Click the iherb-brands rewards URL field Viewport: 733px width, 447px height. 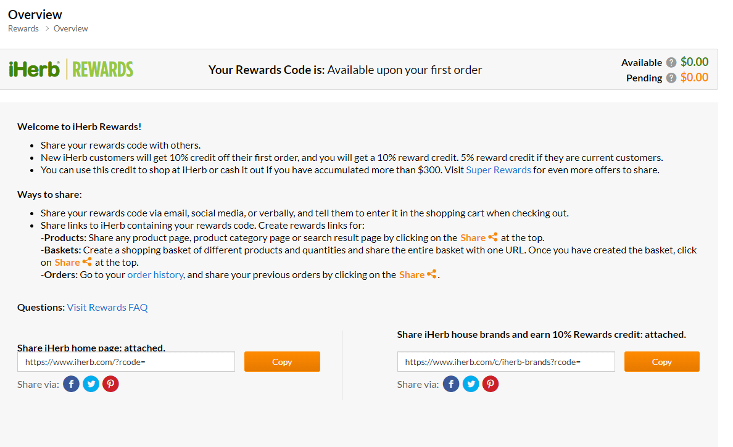point(506,362)
